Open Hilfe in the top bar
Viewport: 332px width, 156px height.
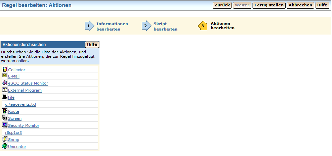coord(323,5)
